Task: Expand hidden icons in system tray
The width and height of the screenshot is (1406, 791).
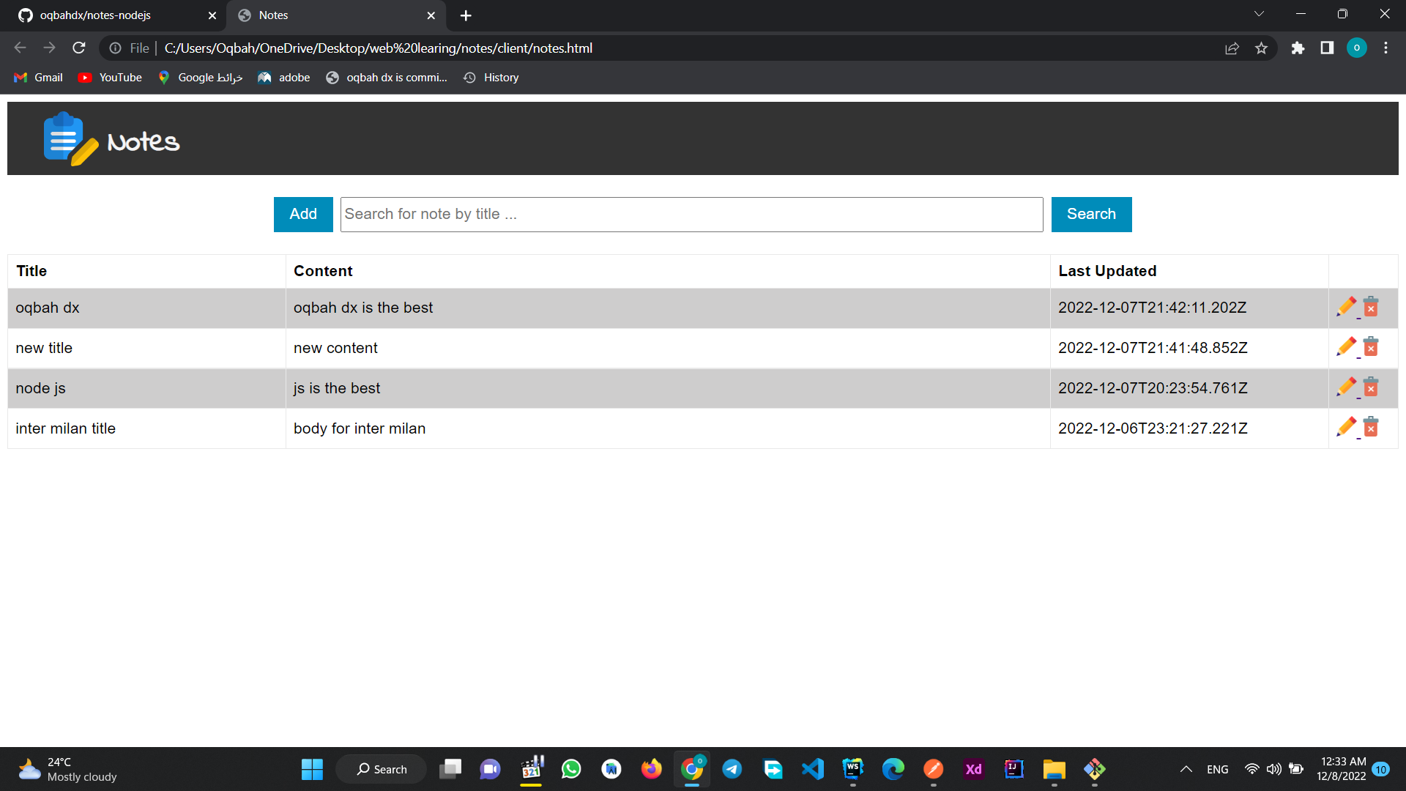Action: [x=1186, y=769]
